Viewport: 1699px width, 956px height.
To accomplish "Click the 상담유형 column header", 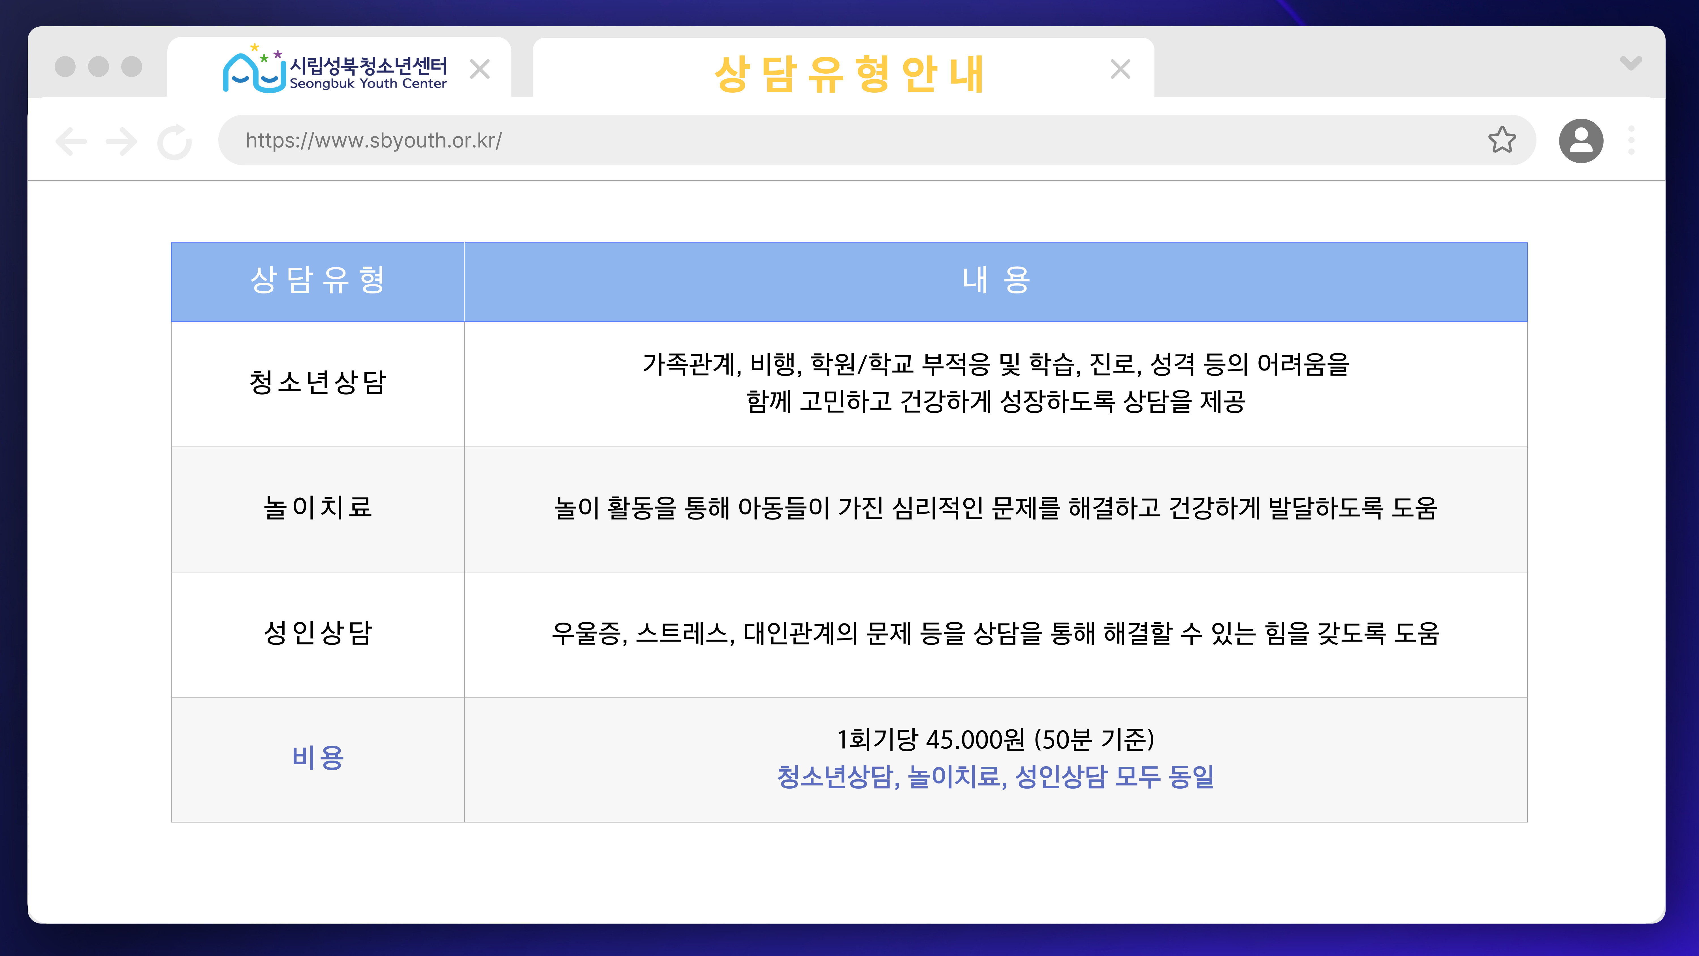I will [x=318, y=282].
